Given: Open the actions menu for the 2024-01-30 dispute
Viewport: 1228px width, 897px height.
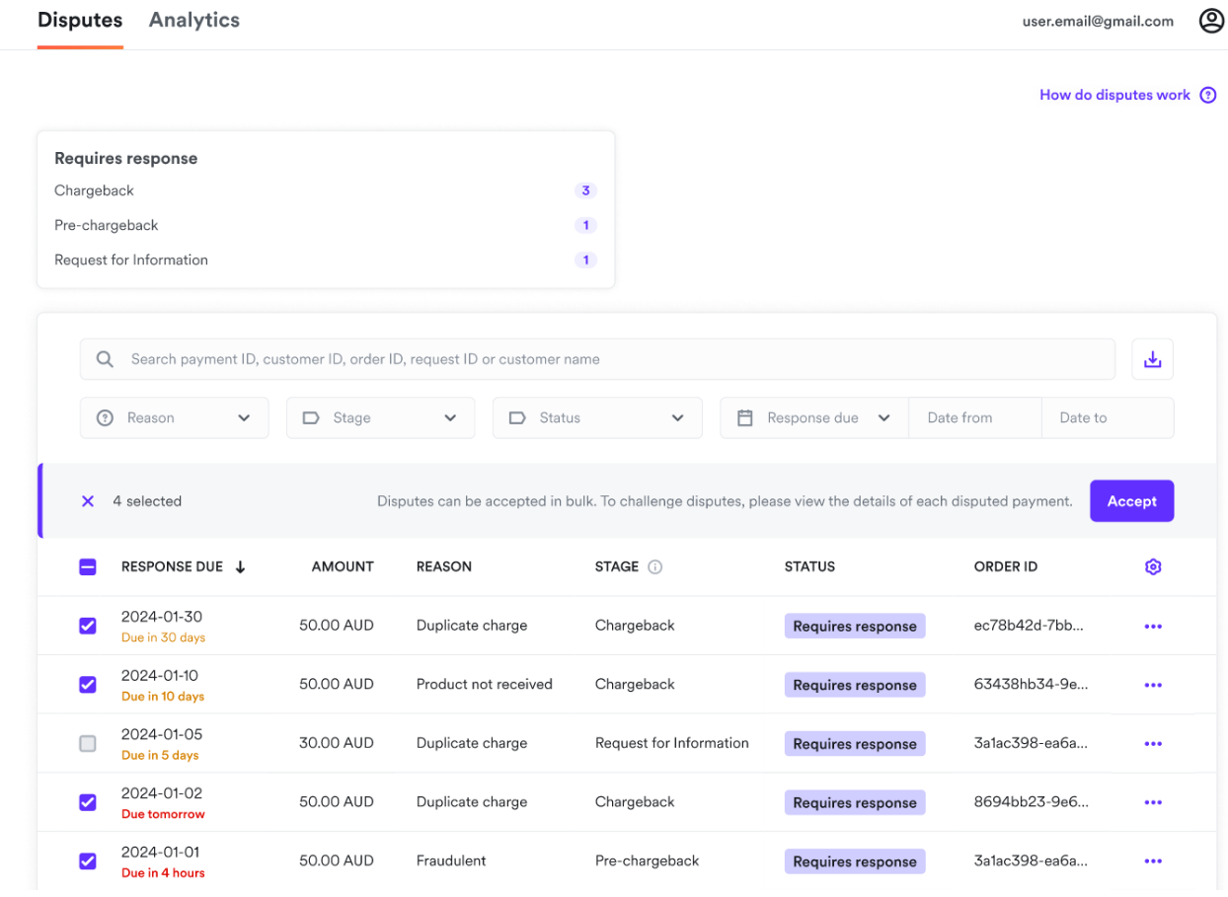Looking at the screenshot, I should point(1152,625).
